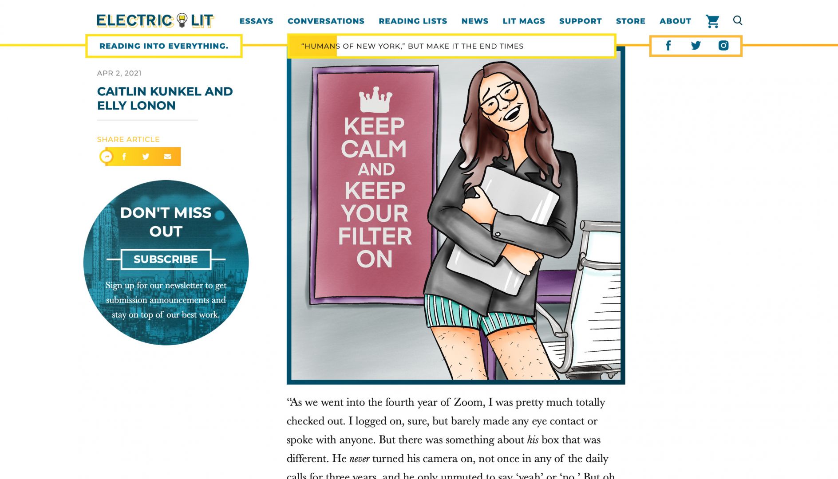This screenshot has height=479, width=838.
Task: Click the circular share arrow icon
Action: click(107, 157)
